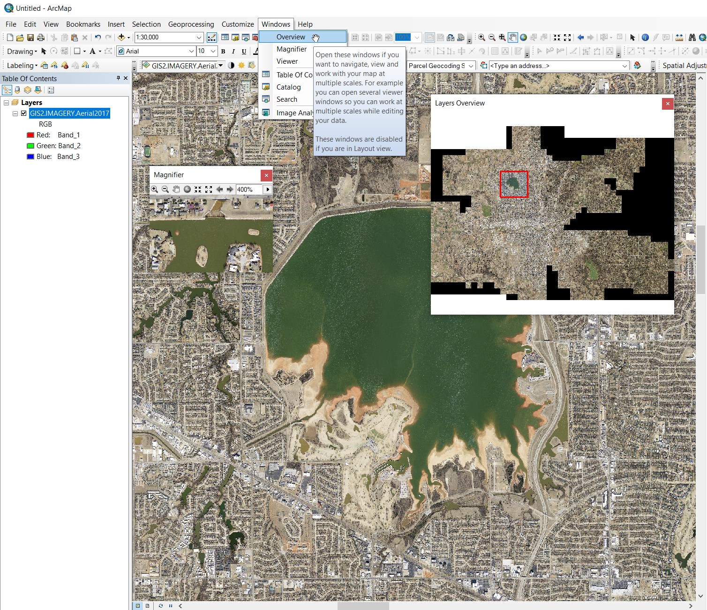Select the Measure tool icon
This screenshot has width=707, height=610.
click(x=679, y=37)
